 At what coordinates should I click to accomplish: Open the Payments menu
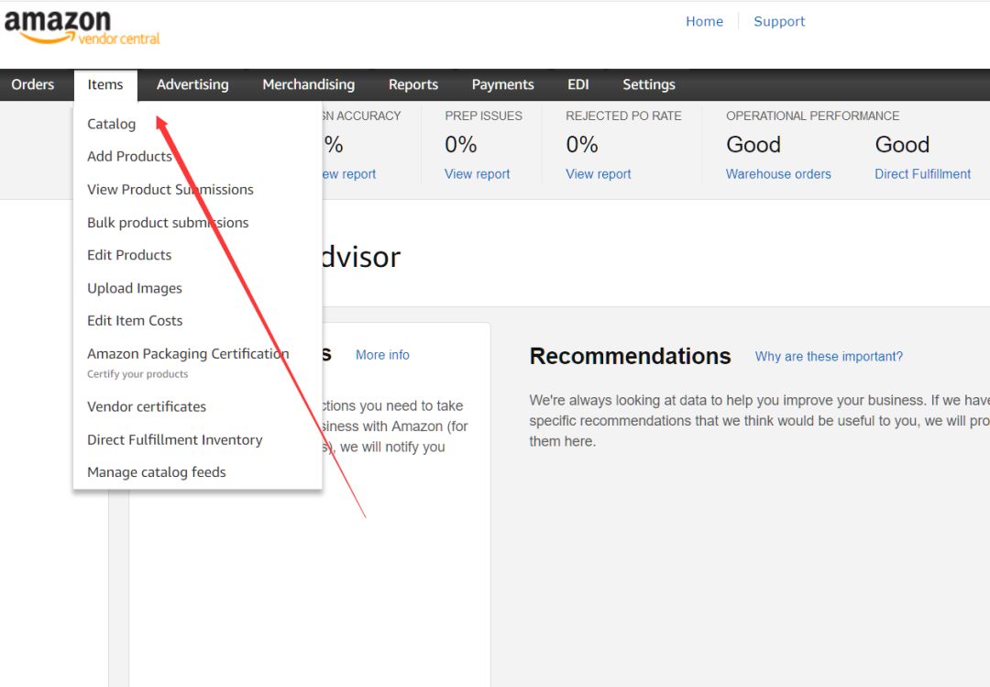(502, 84)
